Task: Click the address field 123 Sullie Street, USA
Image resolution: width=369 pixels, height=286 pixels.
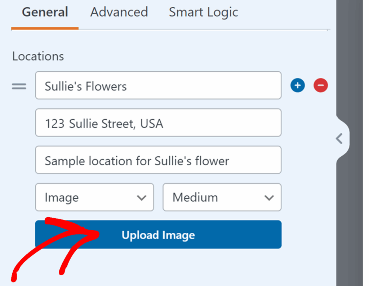Action: [x=158, y=123]
